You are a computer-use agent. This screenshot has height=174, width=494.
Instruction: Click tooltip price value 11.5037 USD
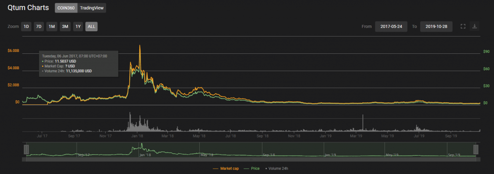[x=66, y=61]
